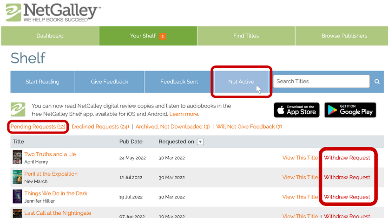Screen dimensions: 388x218
Task: Open Things We Do in the Dark cover
Action: 17,197
